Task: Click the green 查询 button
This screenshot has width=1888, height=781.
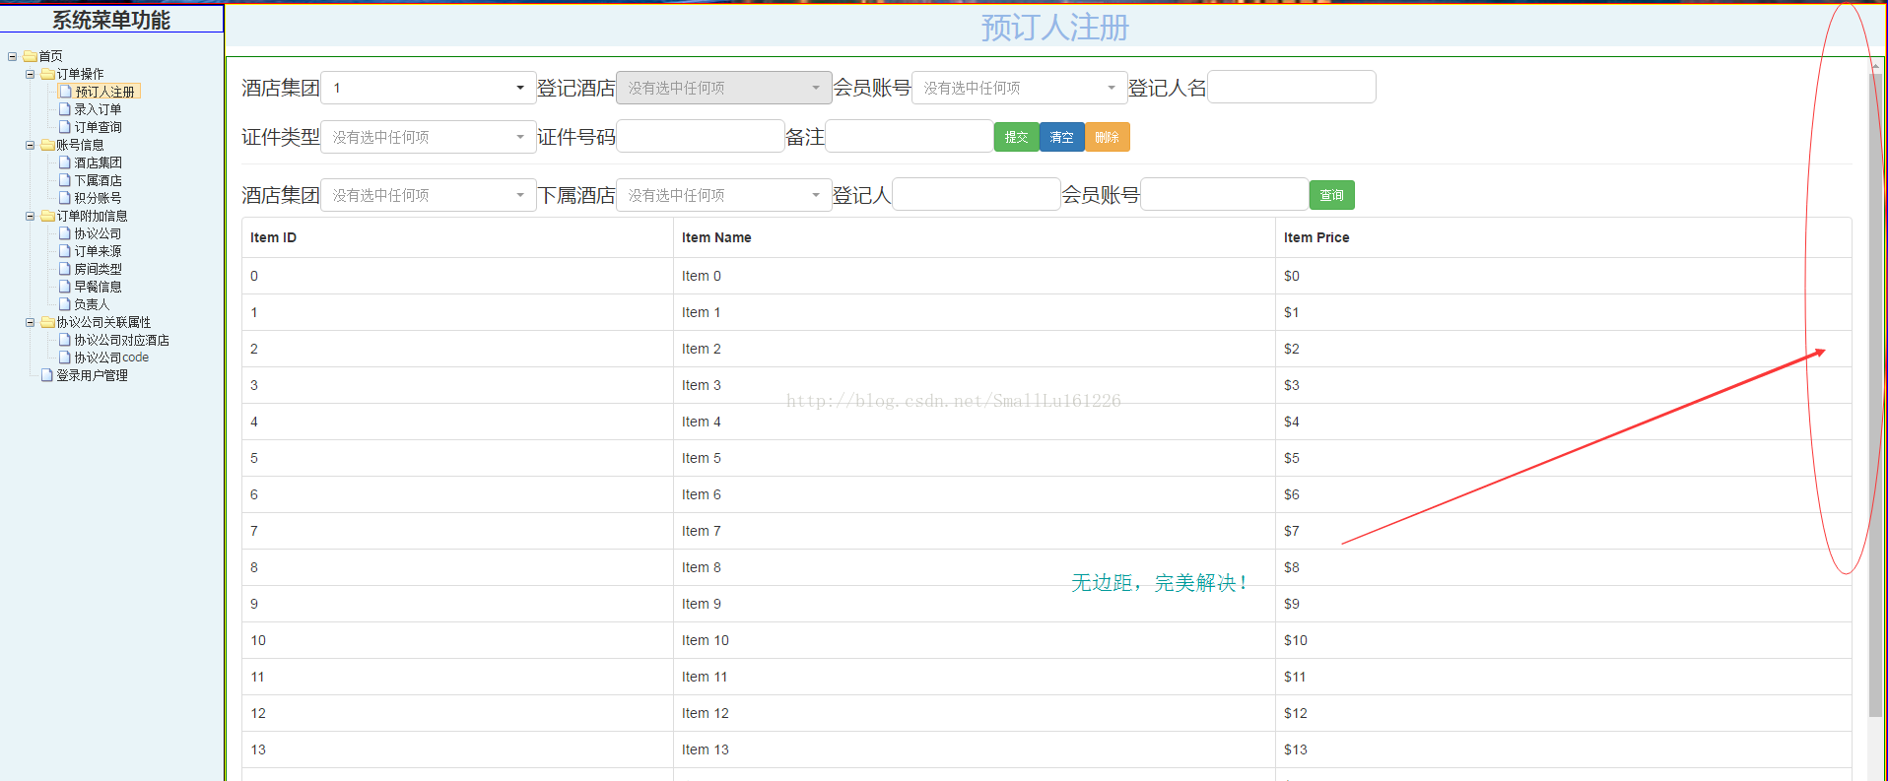Action: point(1331,195)
